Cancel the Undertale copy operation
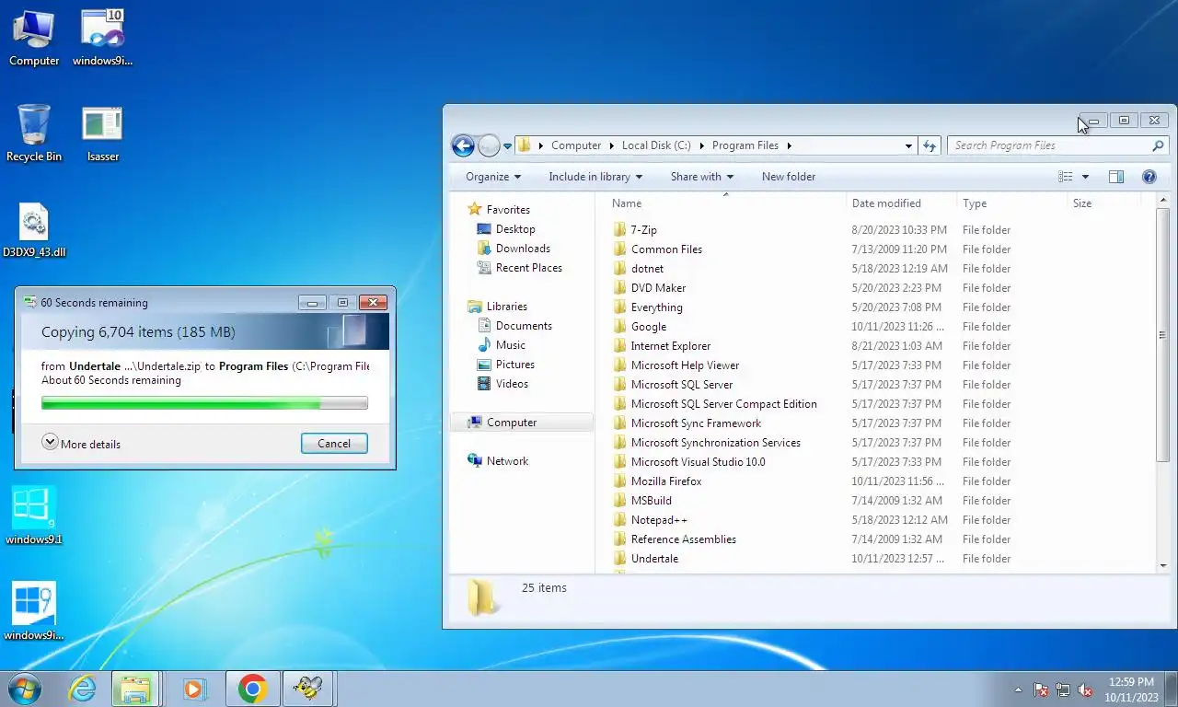This screenshot has width=1178, height=707. click(334, 443)
